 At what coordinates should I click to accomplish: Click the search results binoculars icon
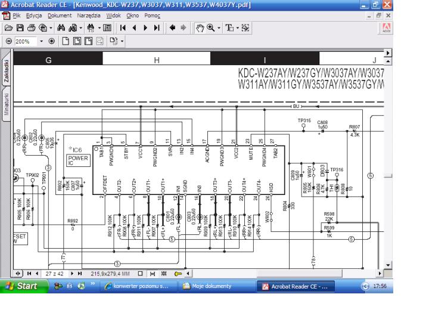(91, 27)
